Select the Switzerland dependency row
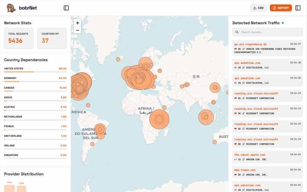The height and width of the screenshot is (192, 307). (35, 137)
